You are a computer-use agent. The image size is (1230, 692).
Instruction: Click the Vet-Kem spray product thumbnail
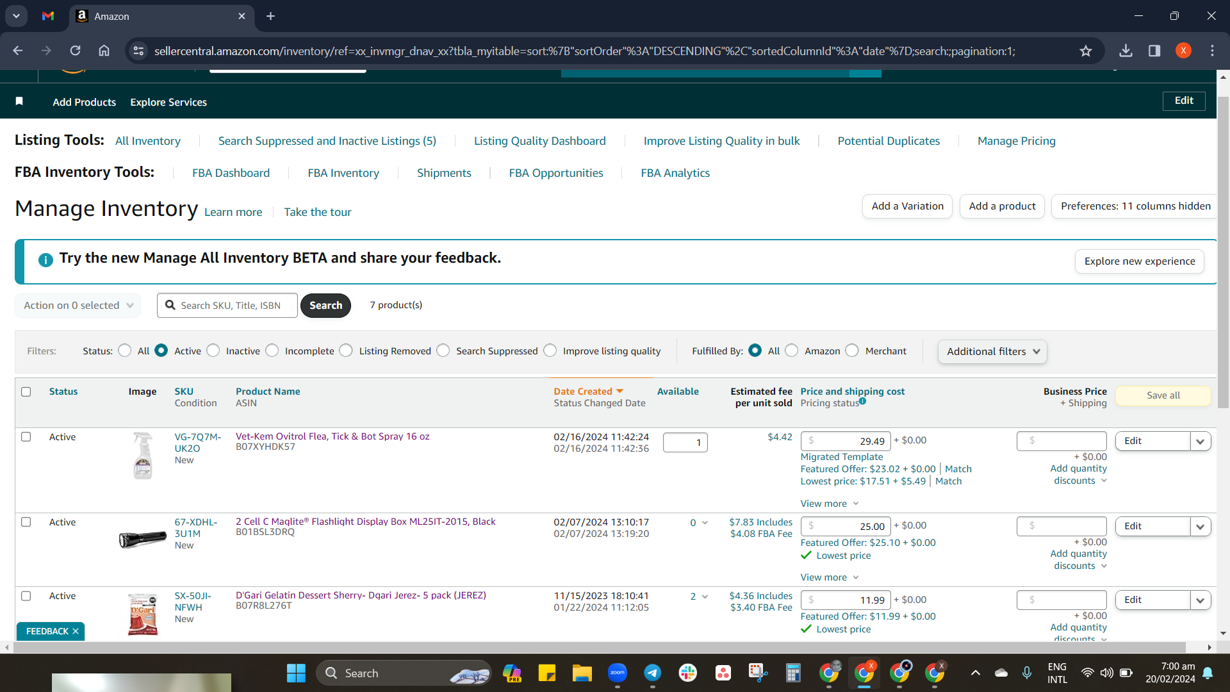(x=143, y=456)
